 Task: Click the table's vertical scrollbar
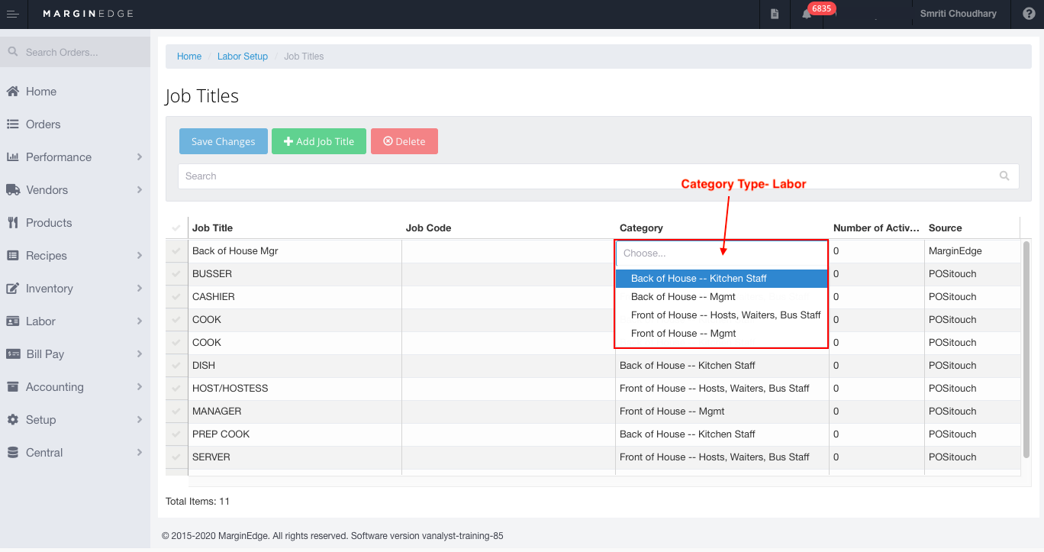pyautogui.click(x=1026, y=349)
